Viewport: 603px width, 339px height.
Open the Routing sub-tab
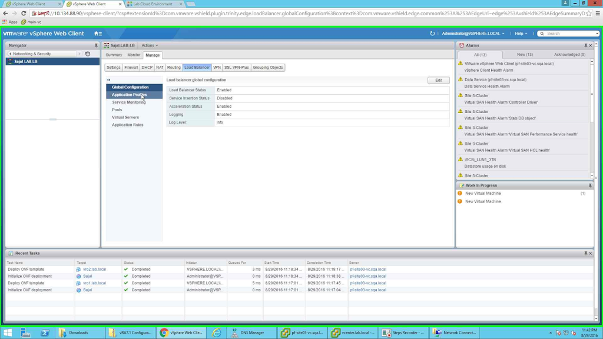click(174, 67)
